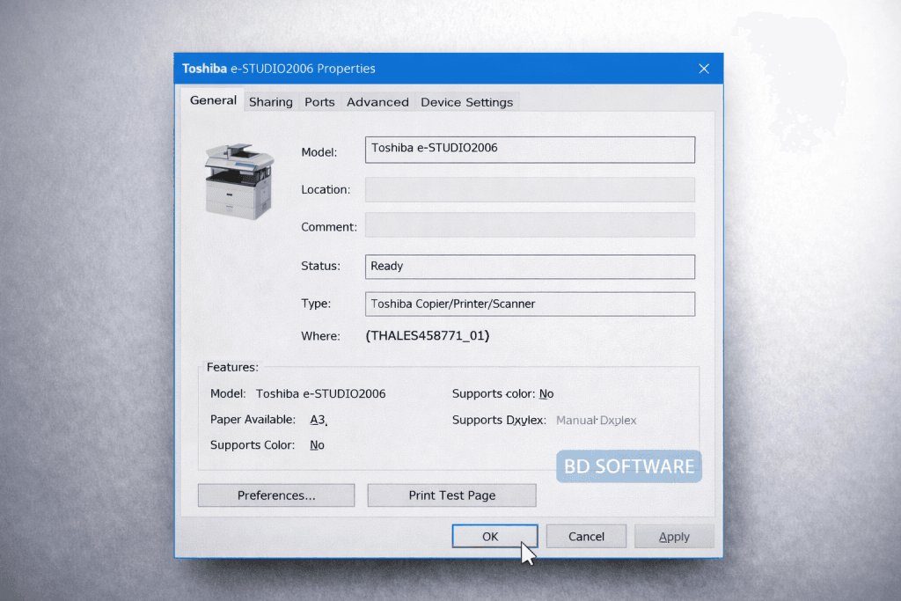
Task: Click the Type field Toshiba Copier/Printer/Scanner
Action: tap(530, 304)
